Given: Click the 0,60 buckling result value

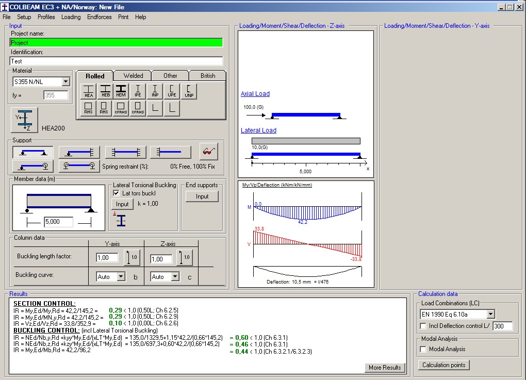Looking at the screenshot, I should [241, 338].
